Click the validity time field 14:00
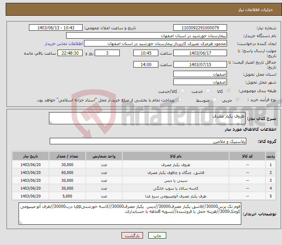Screen dimensions: 282x245 pos(146,64)
